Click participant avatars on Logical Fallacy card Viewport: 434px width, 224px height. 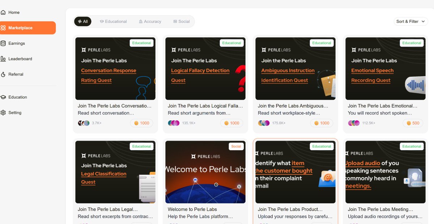(174, 123)
